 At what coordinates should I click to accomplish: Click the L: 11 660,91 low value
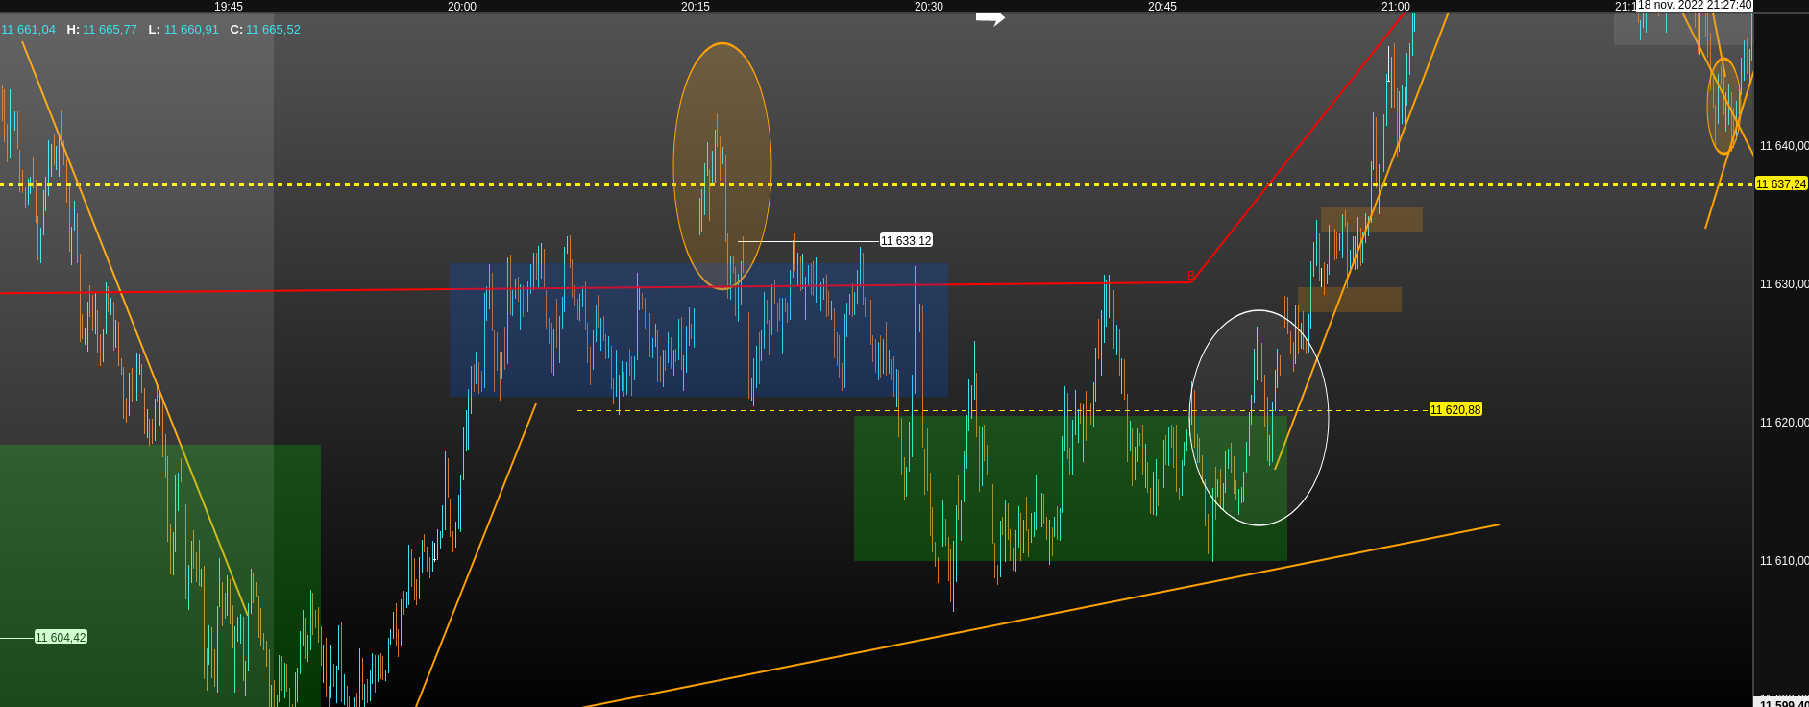[x=183, y=30]
